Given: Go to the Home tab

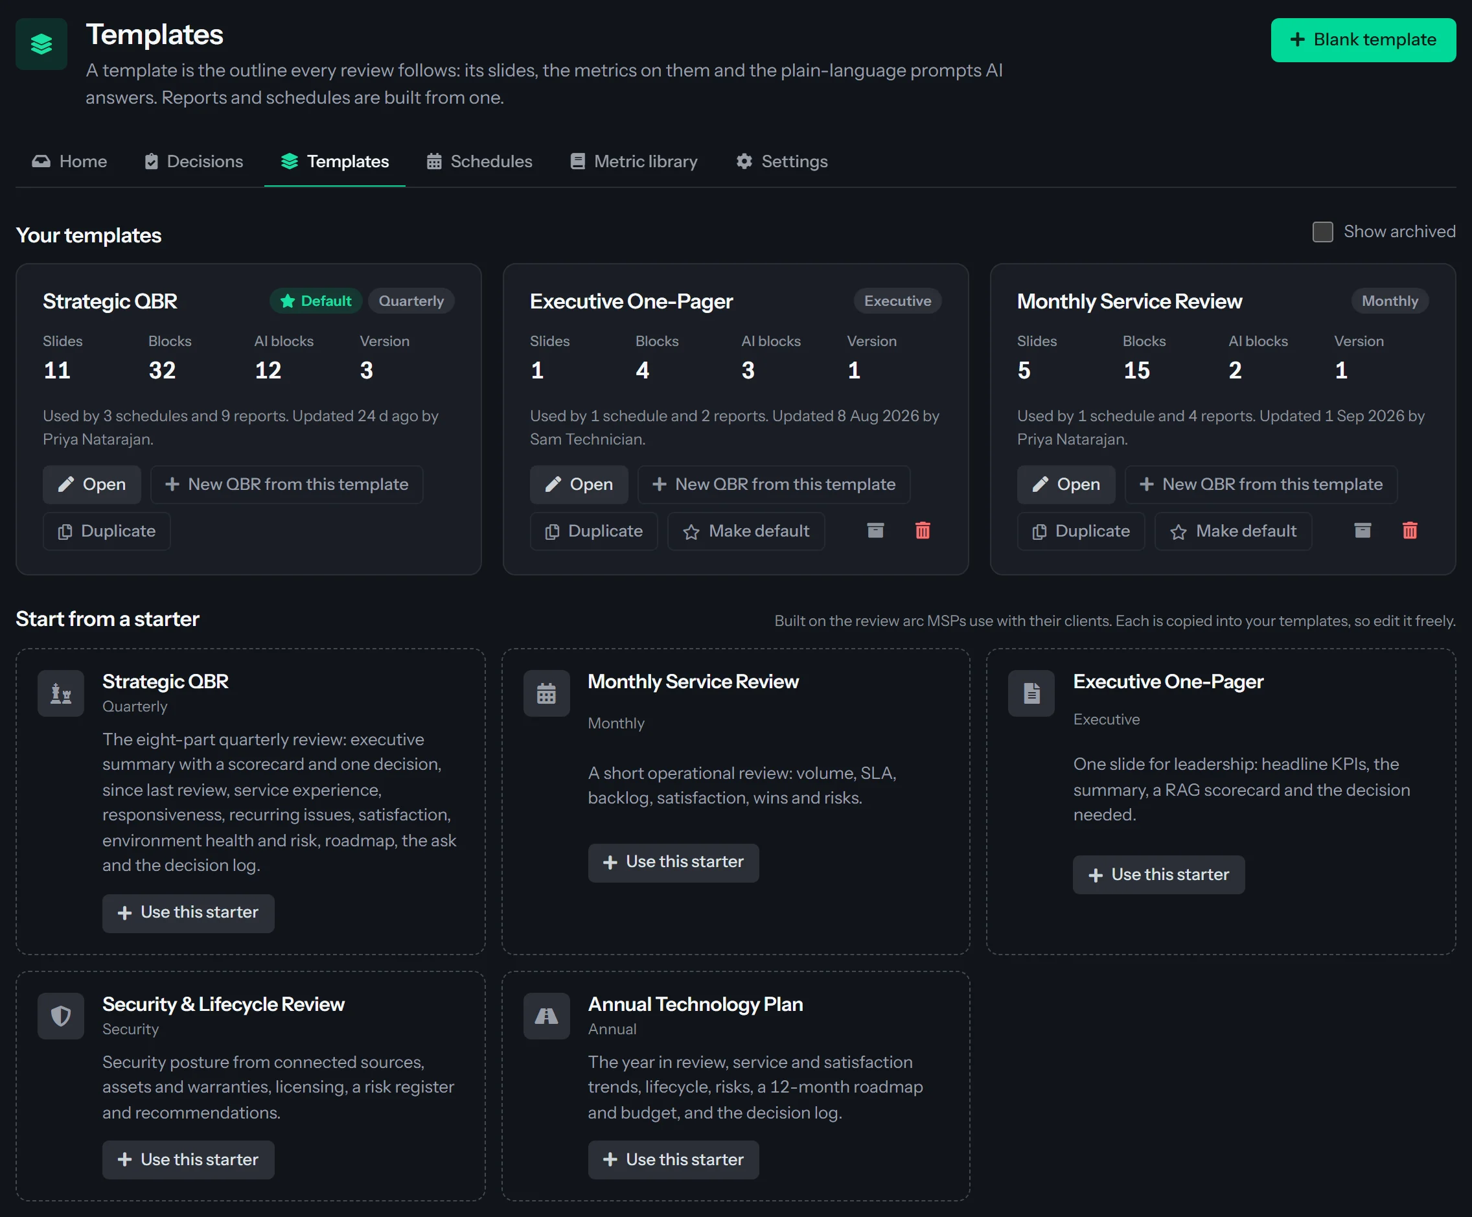Looking at the screenshot, I should [69, 162].
